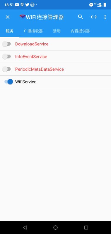Viewport: 111px width, 234px height.
Task: Switch to the 活动 tab
Action: (x=57, y=31)
